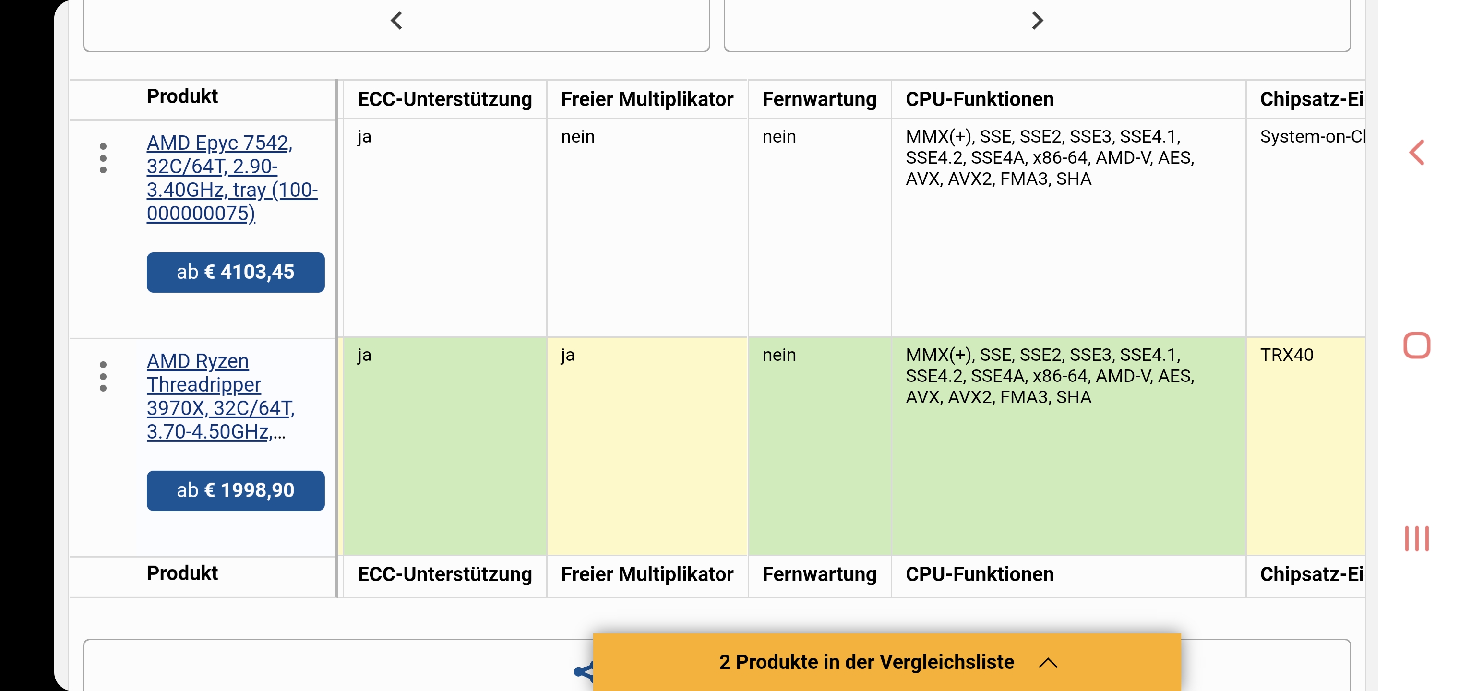
Task: Open AMD Ryzen Threadripper 3970X product link
Action: pos(220,396)
